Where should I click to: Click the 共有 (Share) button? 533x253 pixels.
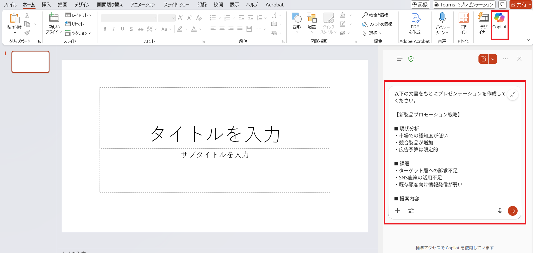[x=520, y=4]
